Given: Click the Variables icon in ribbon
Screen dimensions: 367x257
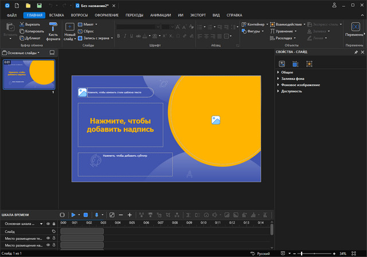Looking at the screenshot, I should pos(354,26).
